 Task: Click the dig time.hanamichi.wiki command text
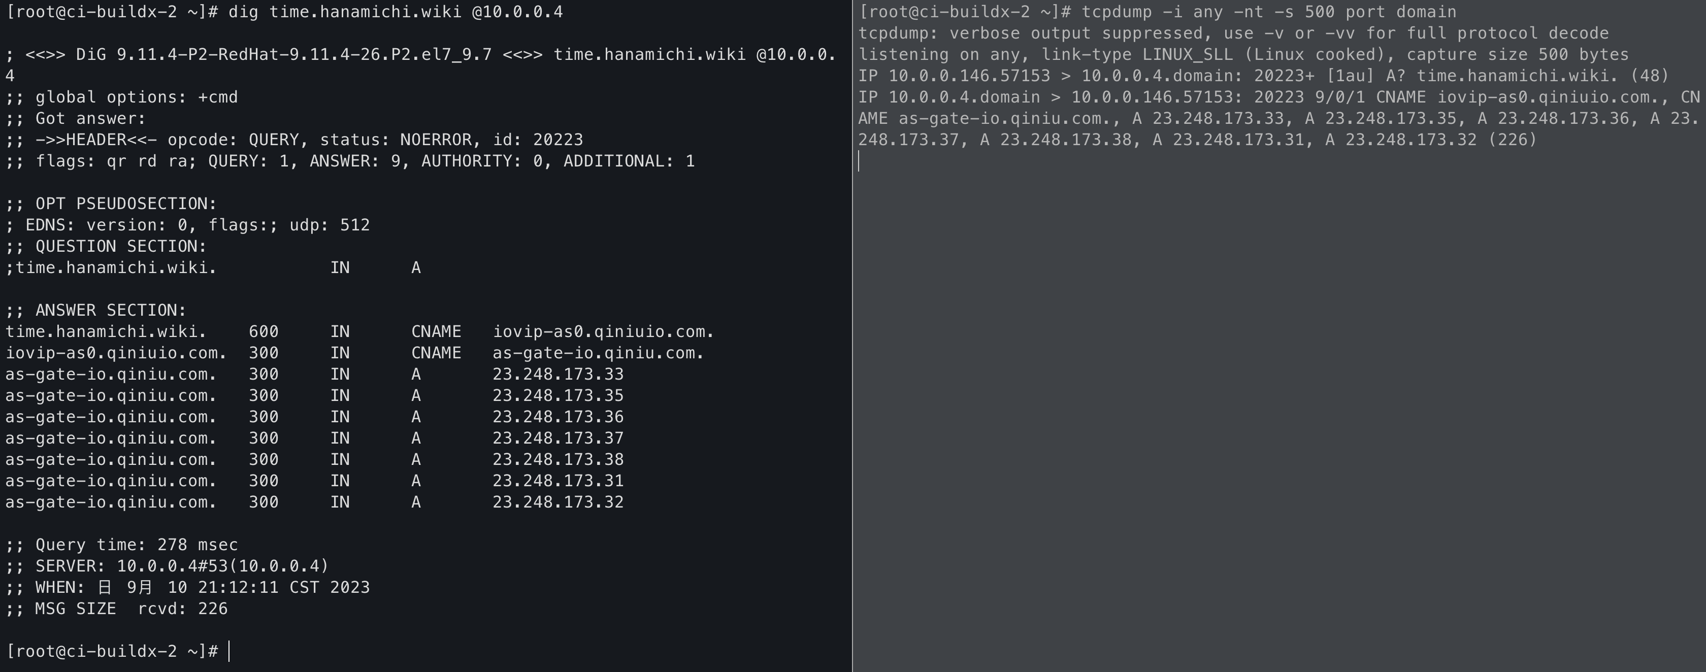point(396,13)
